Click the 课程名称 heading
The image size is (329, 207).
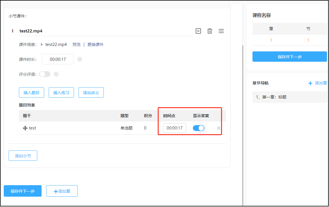[x=262, y=15]
